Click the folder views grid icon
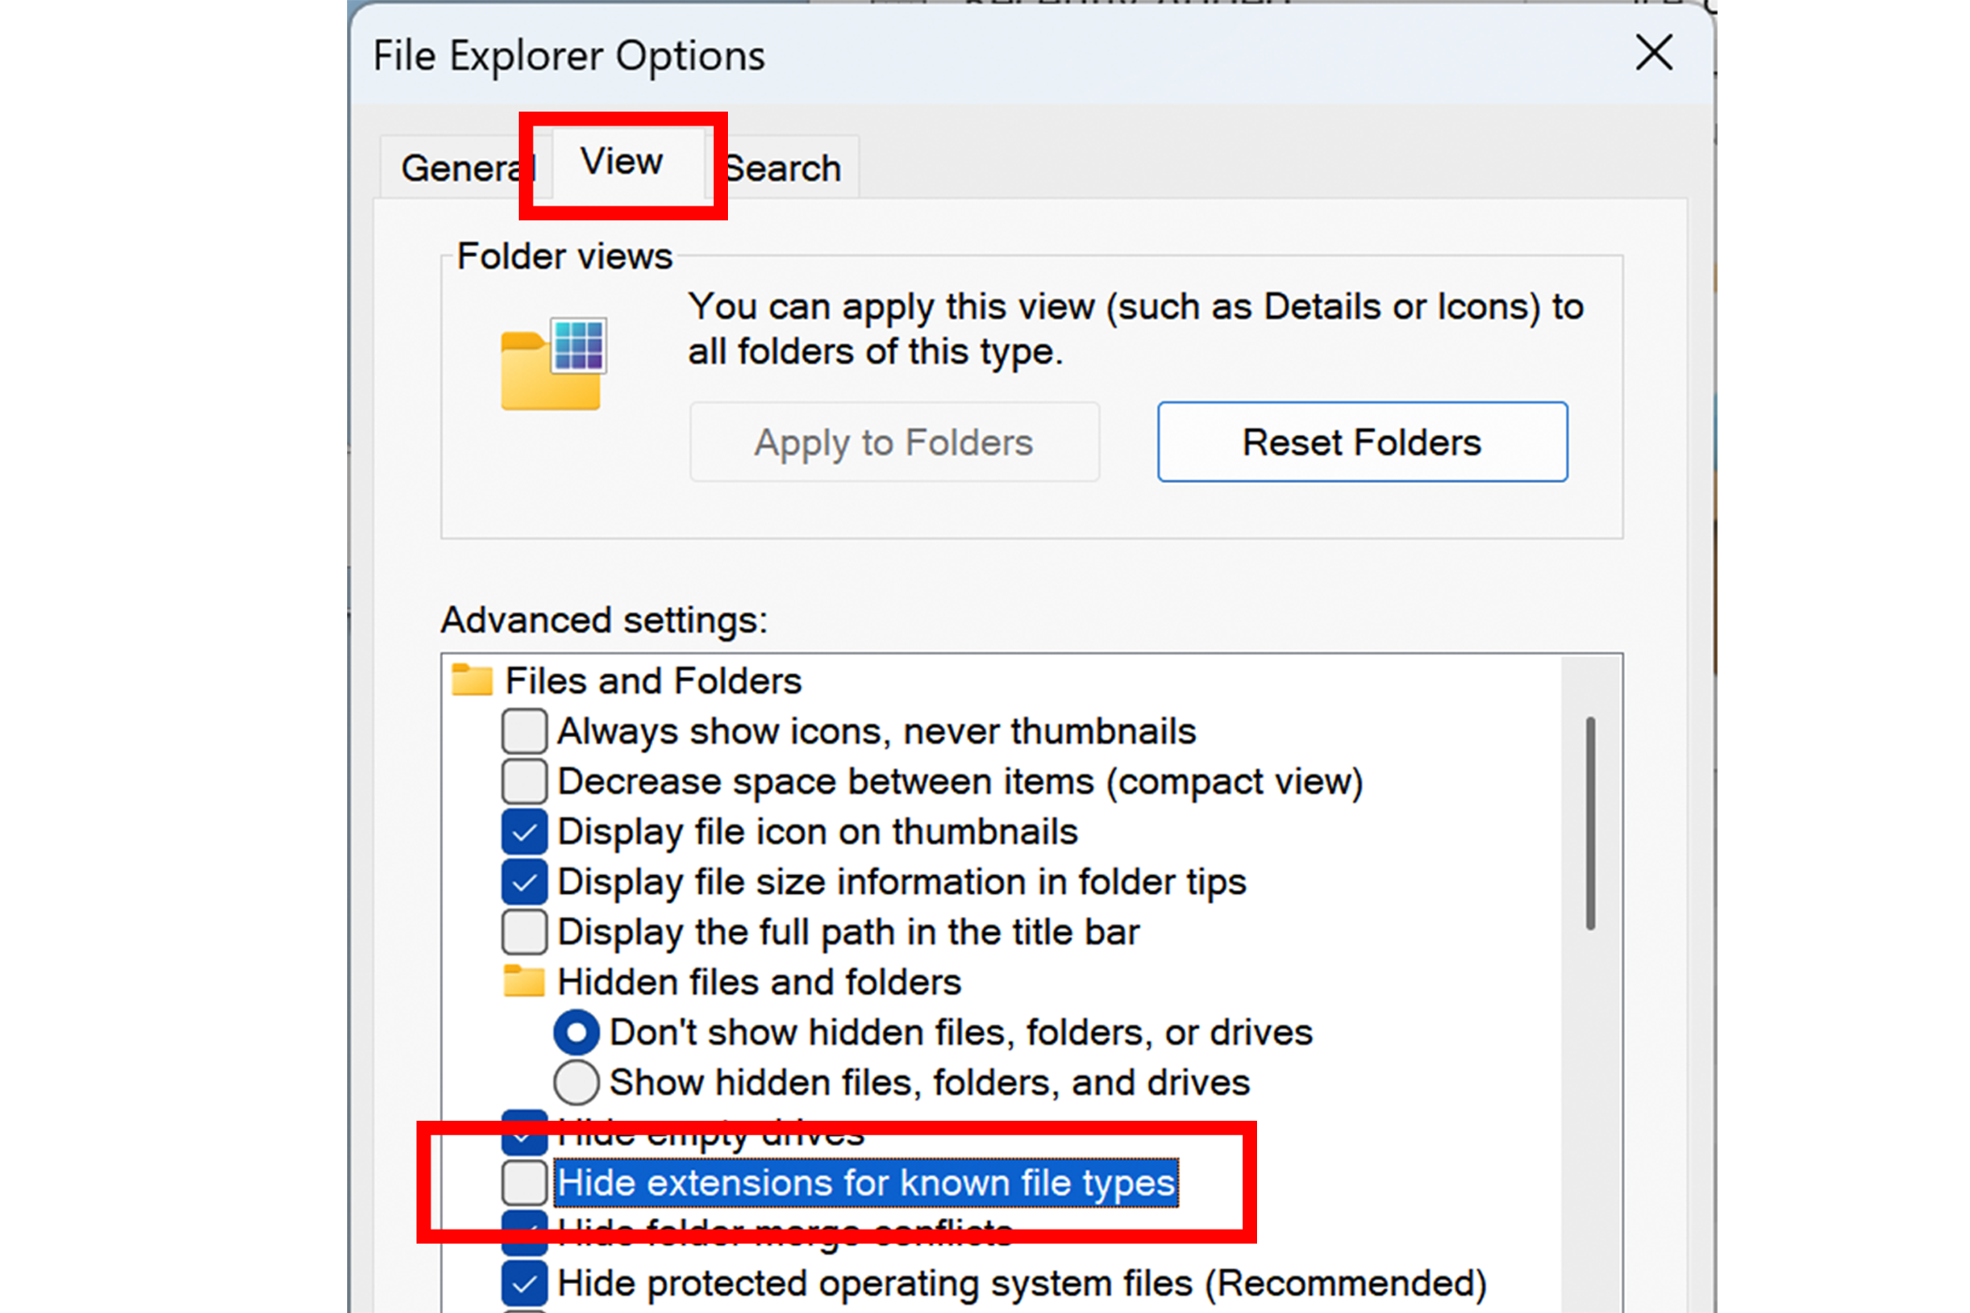This screenshot has height=1313, width=1970. 552,363
